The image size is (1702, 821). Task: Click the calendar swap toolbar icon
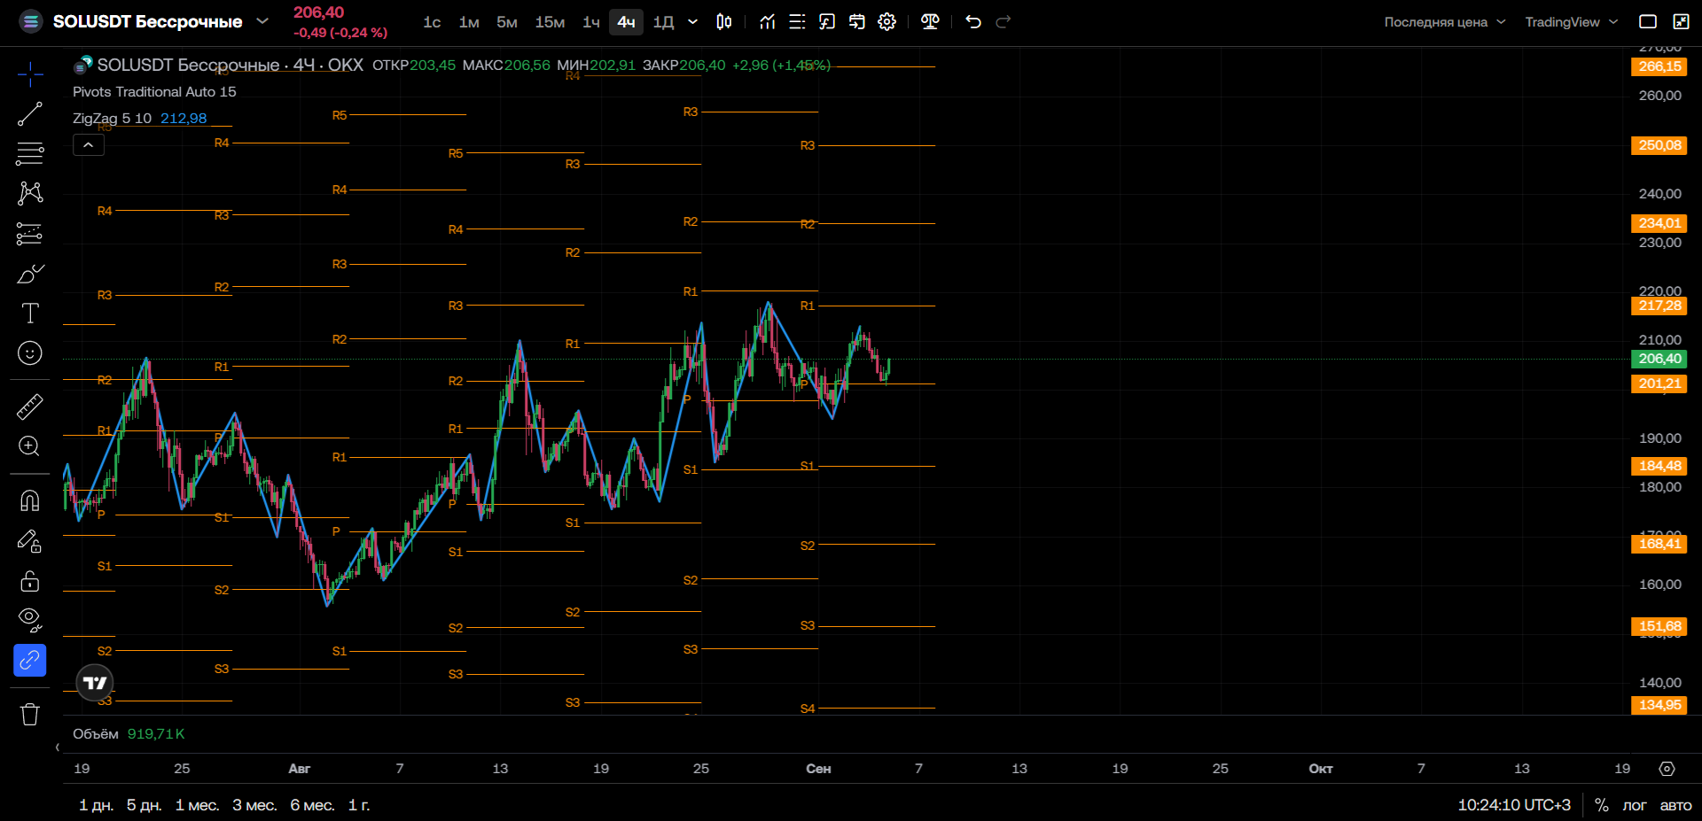tap(857, 22)
